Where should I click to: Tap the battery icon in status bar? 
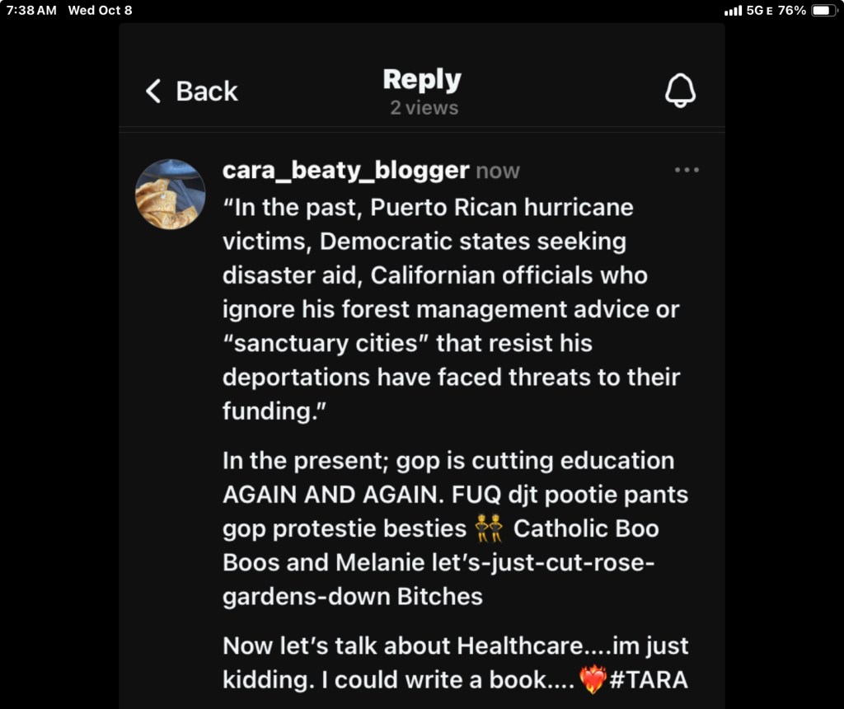pyautogui.click(x=824, y=11)
